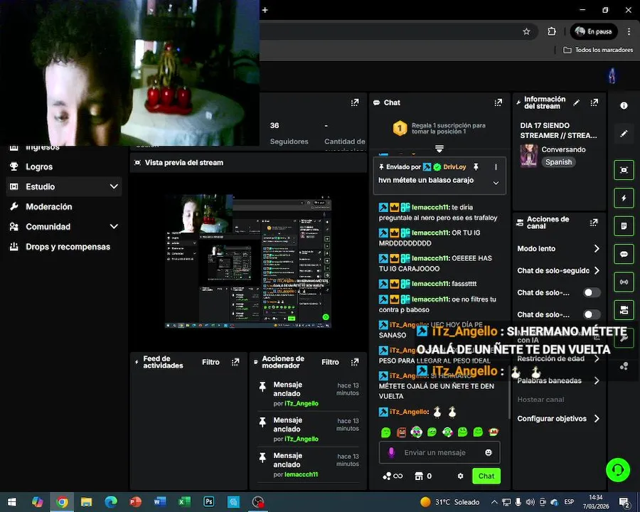640x512 pixels.
Task: Pop out the Información del stream panel
Action: [x=594, y=102]
